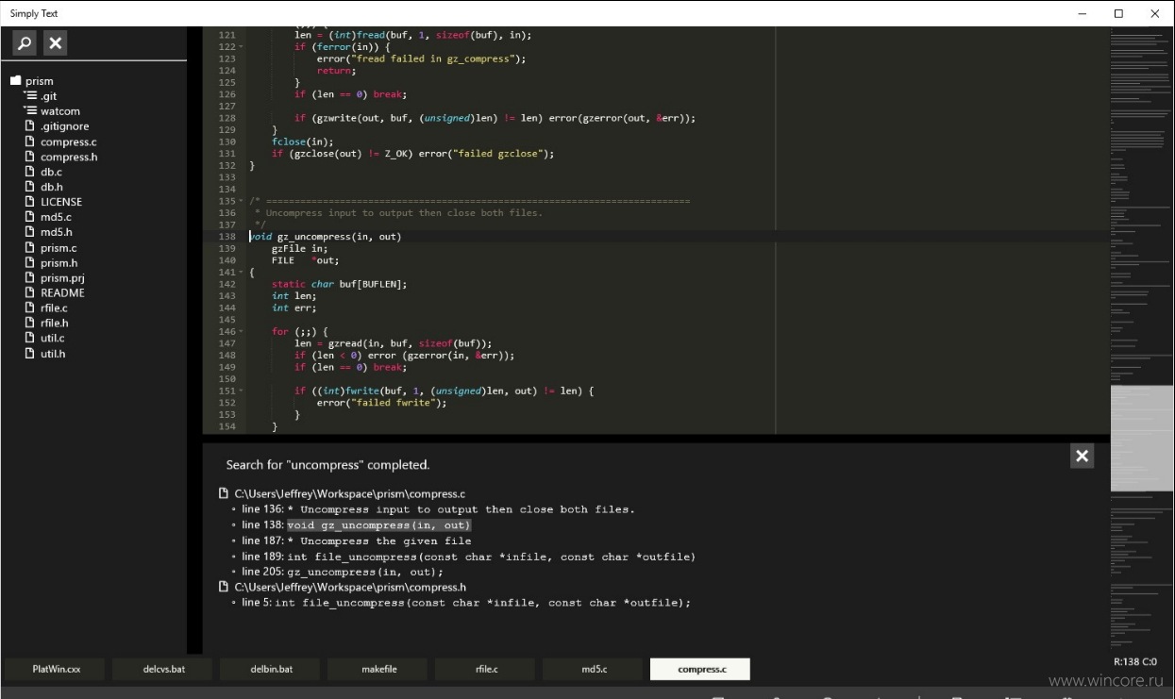Go to search result line 189
The image size is (1175, 699).
pyautogui.click(x=468, y=557)
